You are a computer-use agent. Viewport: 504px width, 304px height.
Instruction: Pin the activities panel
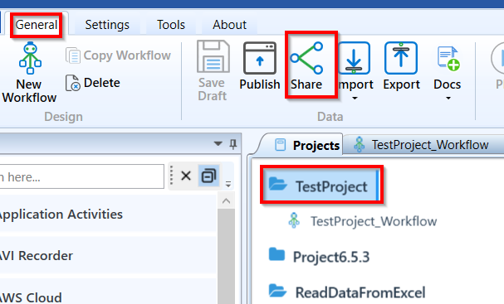(x=233, y=144)
